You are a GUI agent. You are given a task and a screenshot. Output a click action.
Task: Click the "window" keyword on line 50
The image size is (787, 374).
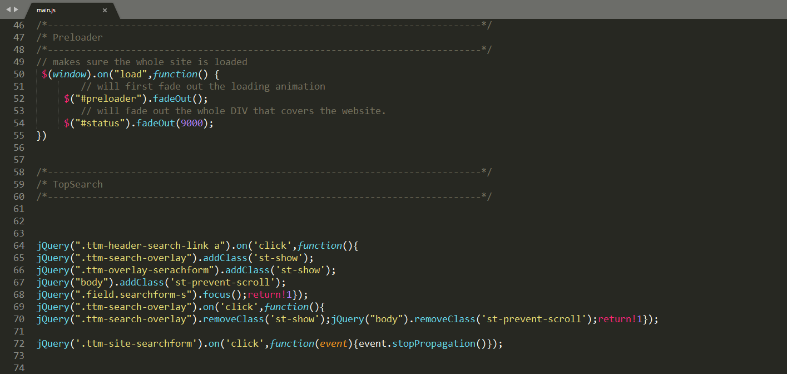click(70, 74)
